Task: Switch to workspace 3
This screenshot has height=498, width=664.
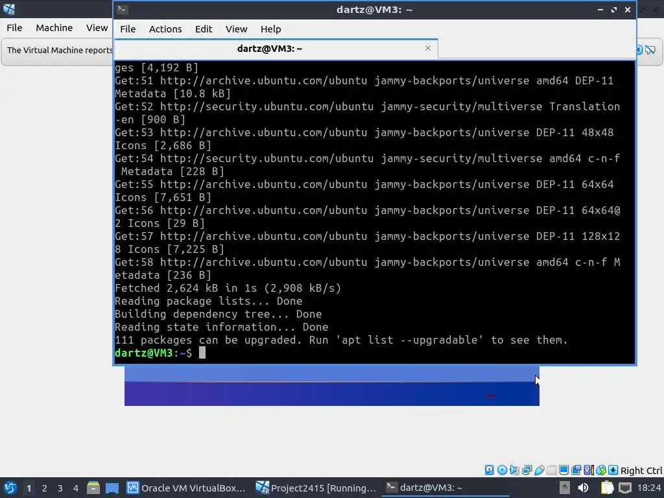Action: tap(60, 488)
